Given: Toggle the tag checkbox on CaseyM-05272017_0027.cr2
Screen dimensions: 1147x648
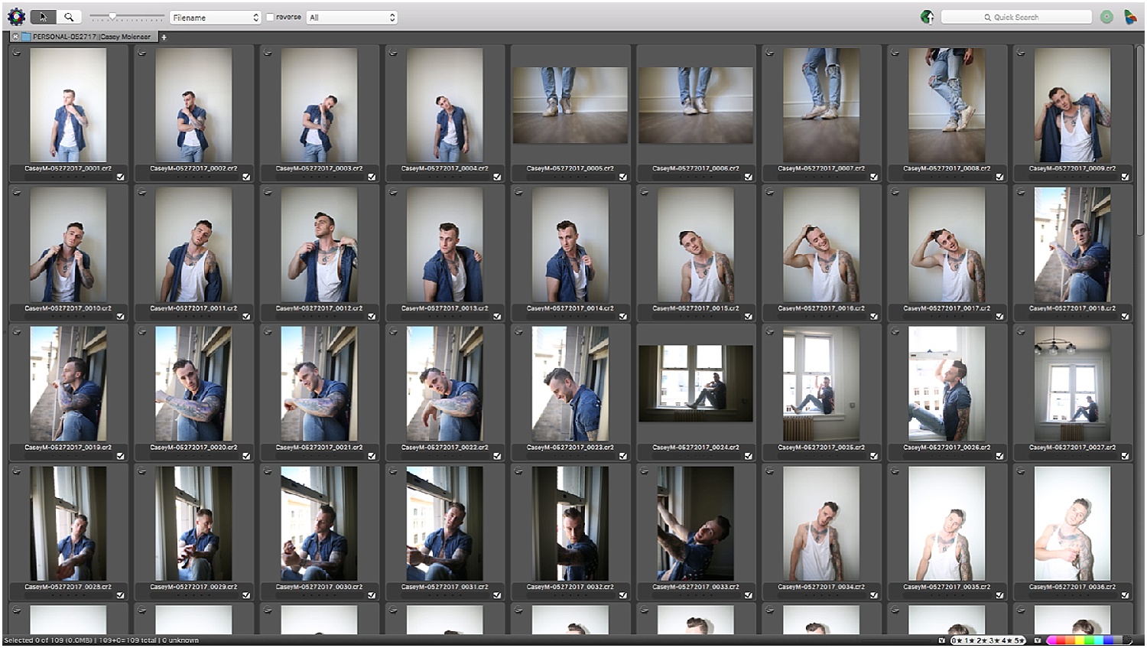Looking at the screenshot, I should pyautogui.click(x=1125, y=456).
